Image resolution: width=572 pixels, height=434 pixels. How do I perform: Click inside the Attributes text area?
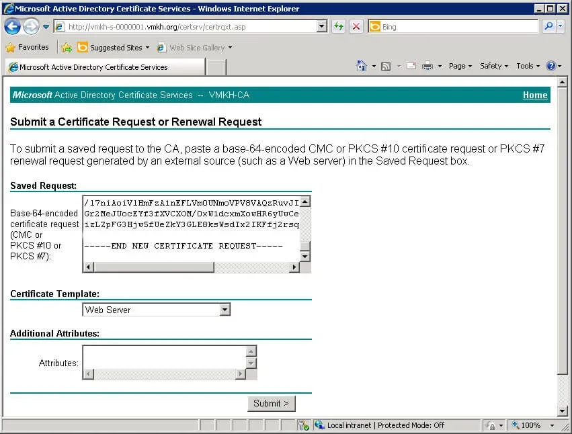[x=164, y=357]
